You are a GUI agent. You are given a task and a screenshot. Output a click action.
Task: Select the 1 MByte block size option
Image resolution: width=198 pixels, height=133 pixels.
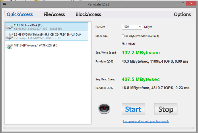point(123,44)
